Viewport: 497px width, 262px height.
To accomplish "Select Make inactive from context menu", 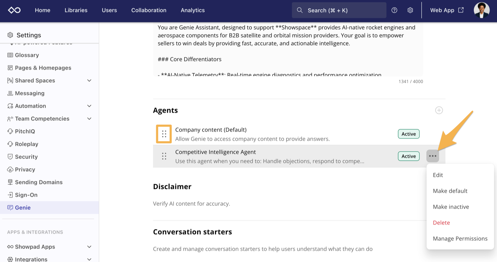I will pos(451,207).
